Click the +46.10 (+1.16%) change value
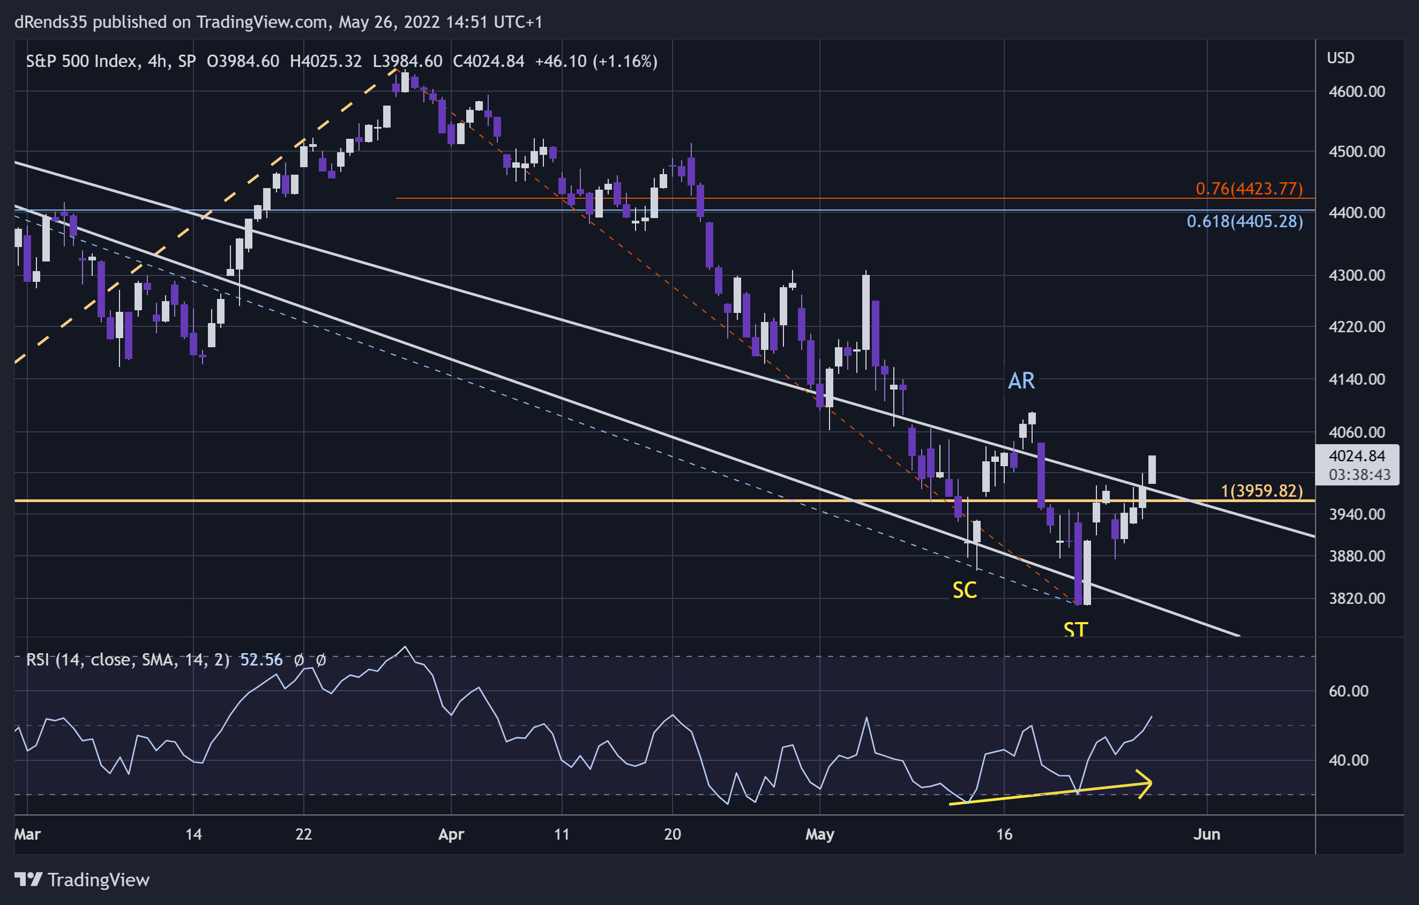This screenshot has height=905, width=1419. (x=596, y=61)
